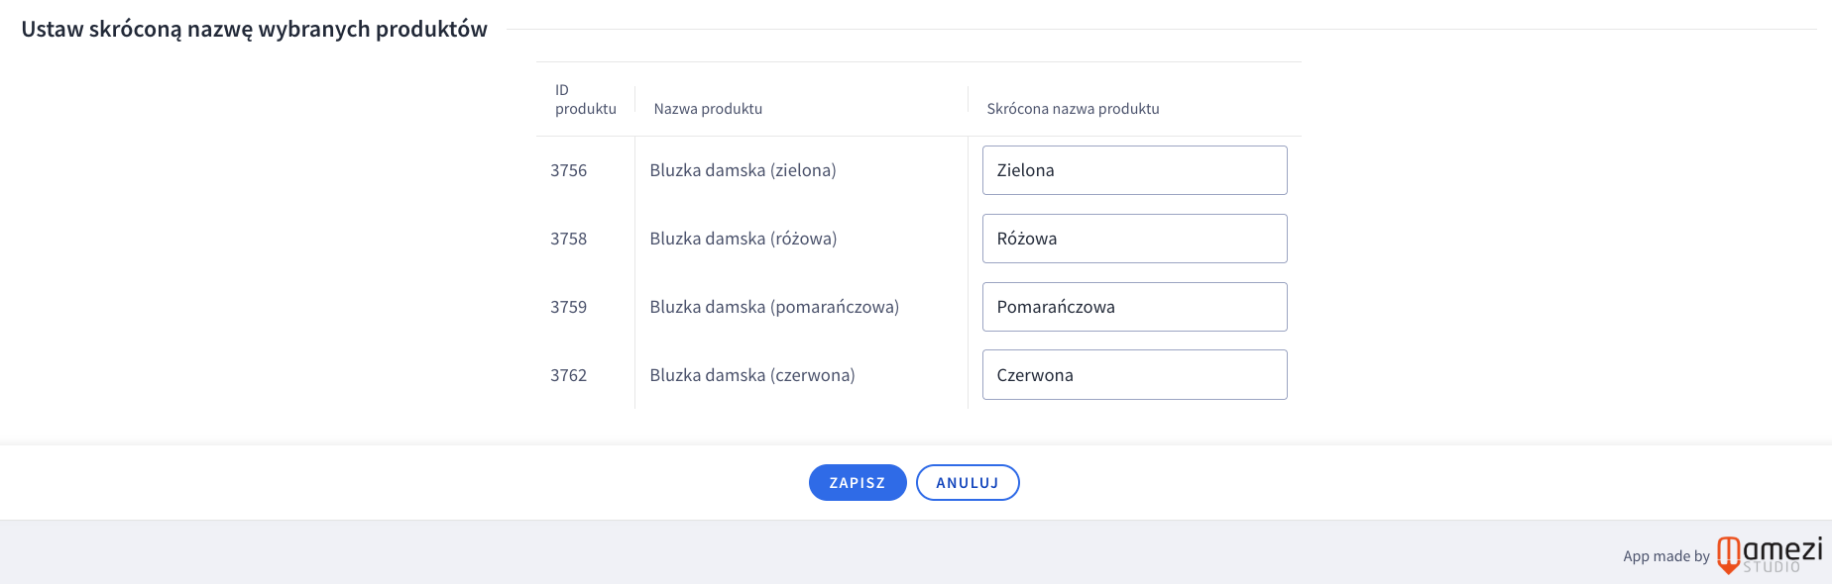Click into the Pomarańczowa text field
The image size is (1832, 584).
(x=1134, y=307)
